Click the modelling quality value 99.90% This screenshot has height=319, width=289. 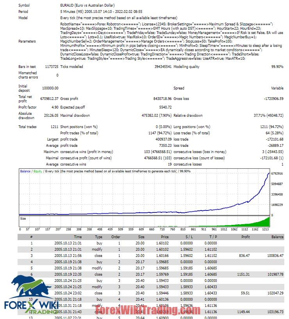277,66
